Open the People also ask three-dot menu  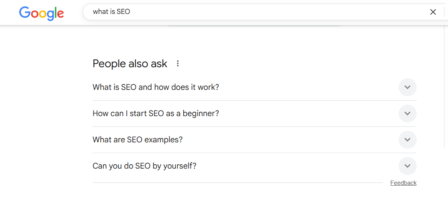coord(178,64)
